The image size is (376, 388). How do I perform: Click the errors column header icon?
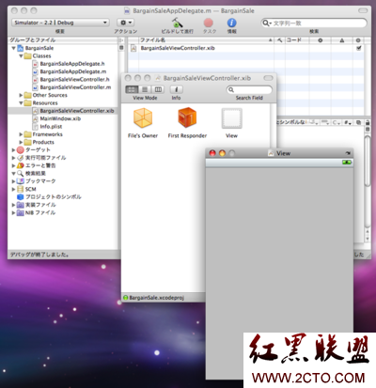coord(321,40)
